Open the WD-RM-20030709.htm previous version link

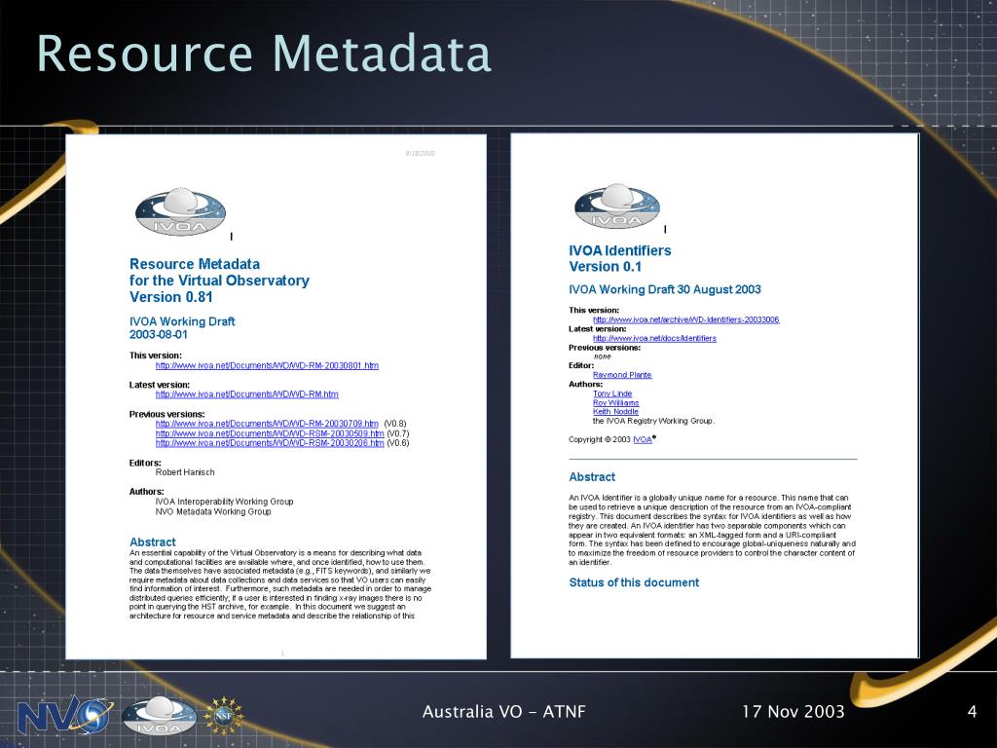coord(267,424)
